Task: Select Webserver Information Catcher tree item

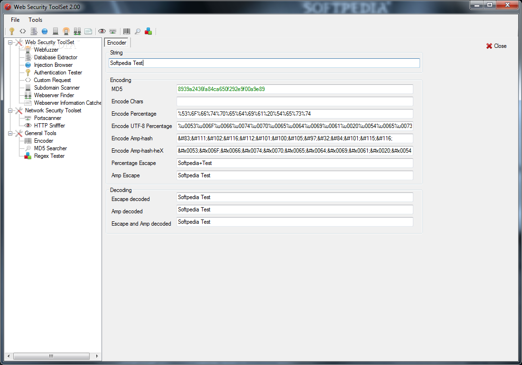Action: [67, 103]
